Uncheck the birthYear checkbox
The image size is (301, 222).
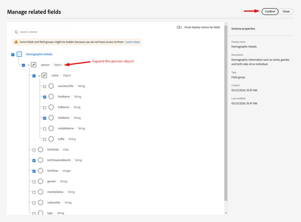[34, 171]
